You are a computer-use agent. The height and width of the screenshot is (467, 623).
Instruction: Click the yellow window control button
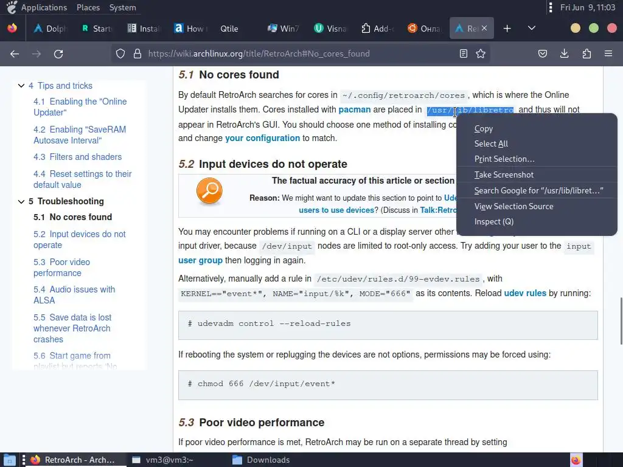(x=576, y=28)
